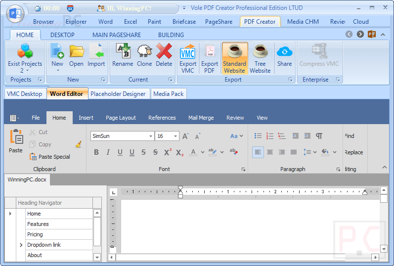Copy the selected text
Viewport: 394px width, 266px height.
pos(40,144)
